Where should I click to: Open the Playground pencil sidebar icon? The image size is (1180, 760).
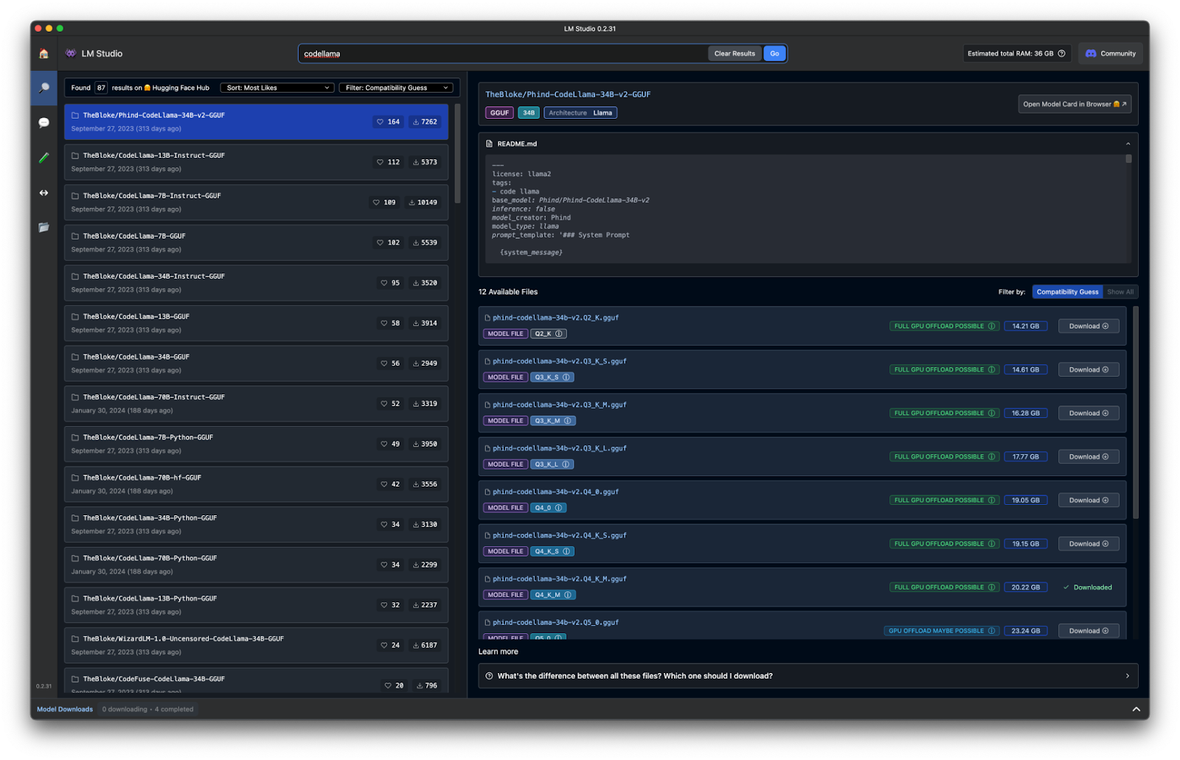click(x=44, y=158)
